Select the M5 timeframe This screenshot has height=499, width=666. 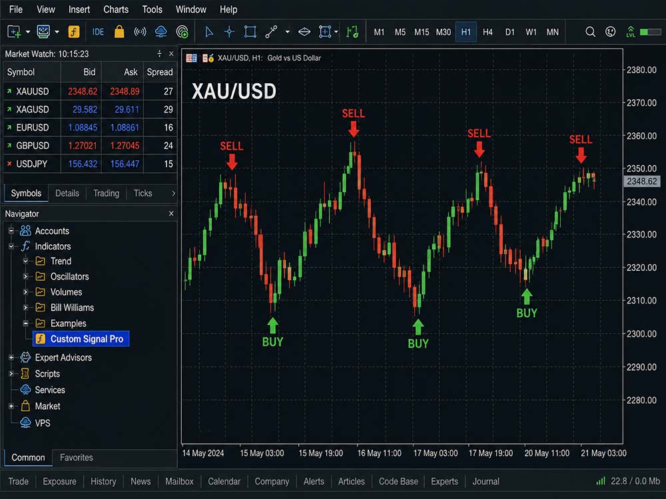coord(400,32)
